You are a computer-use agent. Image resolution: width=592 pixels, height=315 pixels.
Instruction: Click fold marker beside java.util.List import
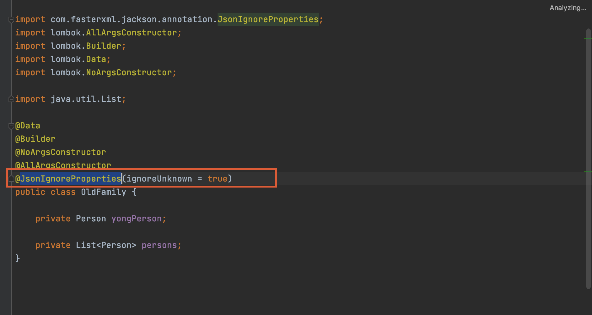coord(11,99)
